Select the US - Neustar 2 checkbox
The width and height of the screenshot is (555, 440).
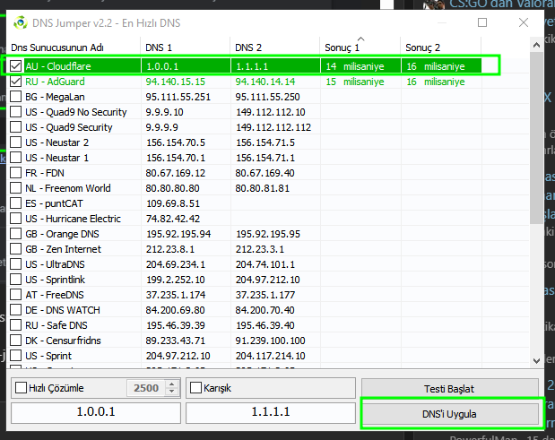coord(15,142)
